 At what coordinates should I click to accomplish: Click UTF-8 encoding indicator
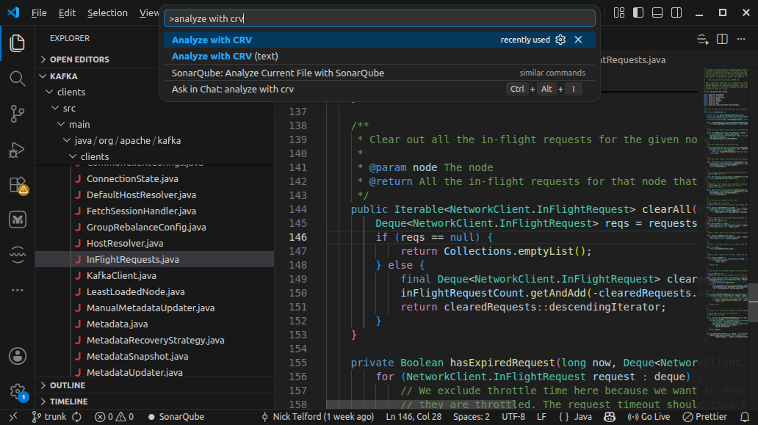(513, 417)
